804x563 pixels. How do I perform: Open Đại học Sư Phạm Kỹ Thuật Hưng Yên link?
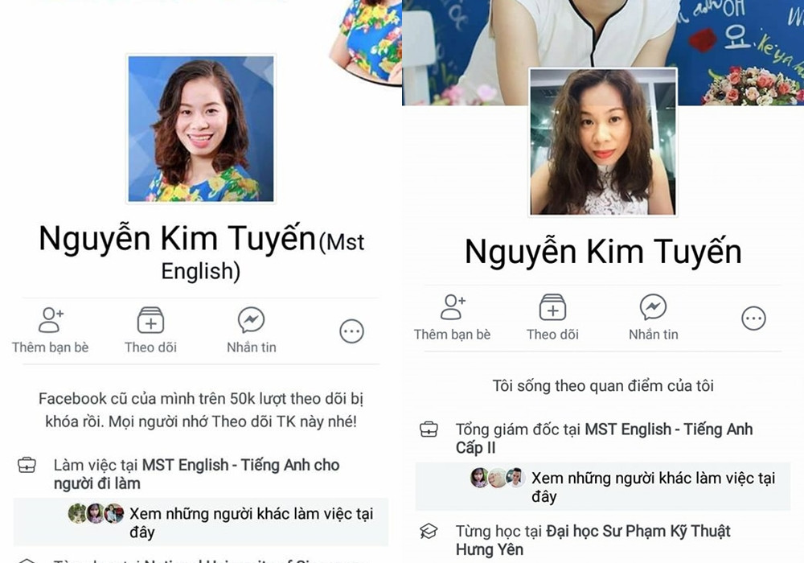click(593, 540)
